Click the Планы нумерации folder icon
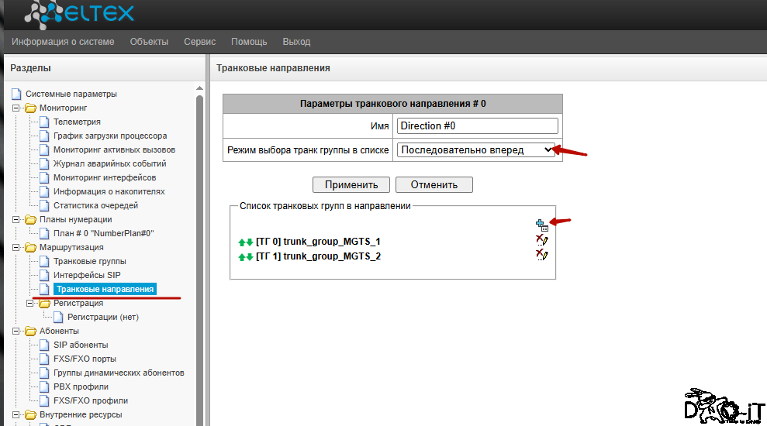Image resolution: width=767 pixels, height=426 pixels. tap(31, 220)
